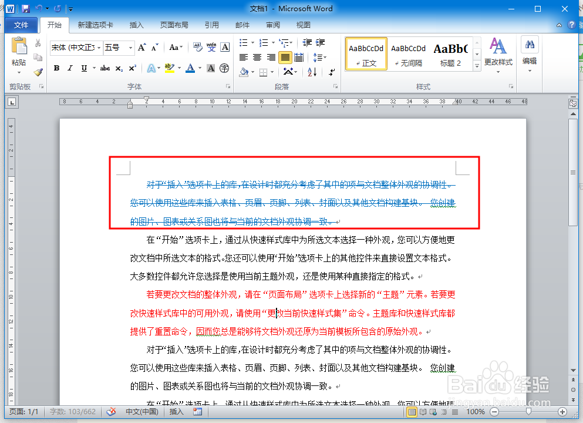This screenshot has height=423, width=583.
Task: Open the sort (排序) tool
Action: point(312,72)
